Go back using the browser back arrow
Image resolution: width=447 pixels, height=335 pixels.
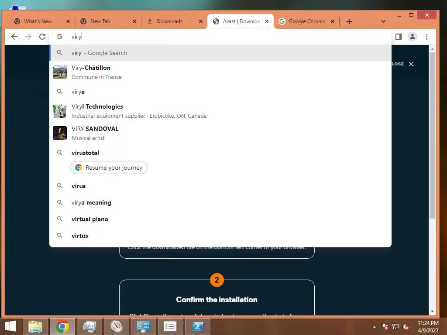(14, 37)
